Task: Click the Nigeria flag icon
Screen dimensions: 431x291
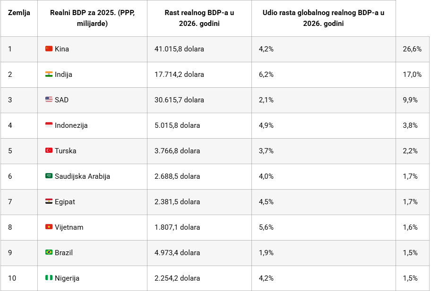Action: click(x=49, y=278)
